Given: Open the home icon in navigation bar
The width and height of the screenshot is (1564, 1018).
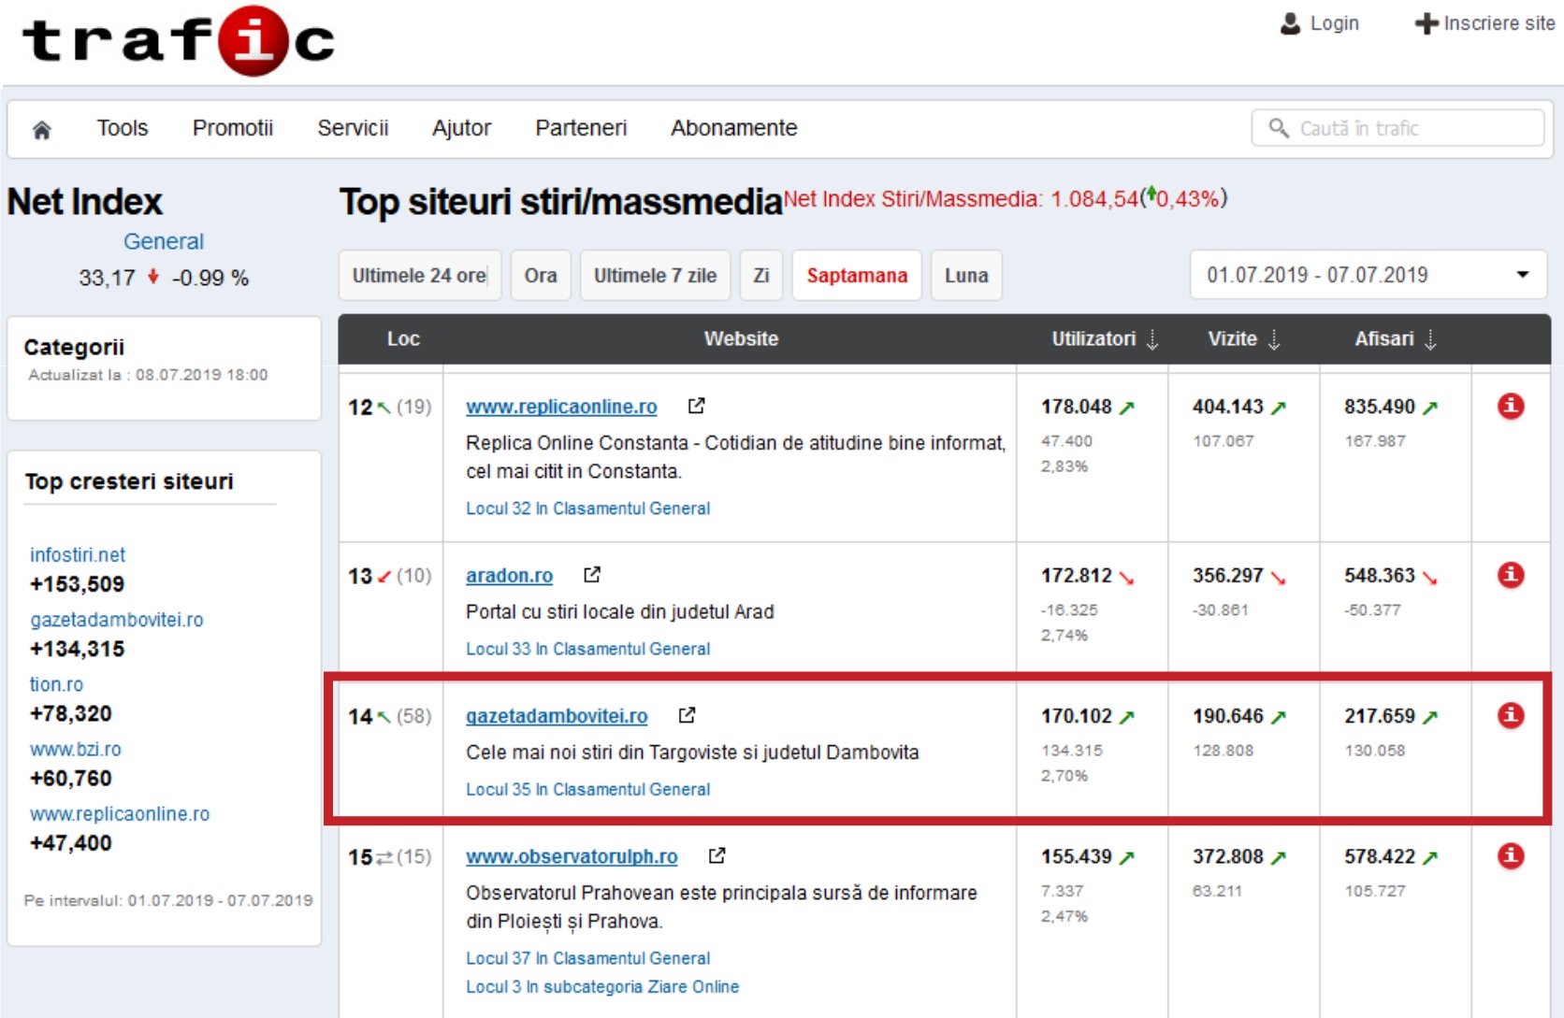Looking at the screenshot, I should pyautogui.click(x=41, y=130).
